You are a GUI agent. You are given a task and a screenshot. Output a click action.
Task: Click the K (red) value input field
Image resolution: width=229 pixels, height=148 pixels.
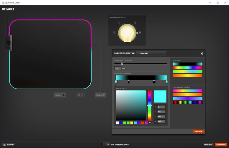[x=161, y=107]
